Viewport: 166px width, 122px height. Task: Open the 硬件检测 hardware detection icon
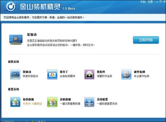pos(126,74)
